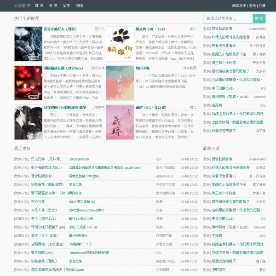Open recommended title 藏娇（SC，金丝雀）
The image size is (276, 276).
tap(151, 107)
